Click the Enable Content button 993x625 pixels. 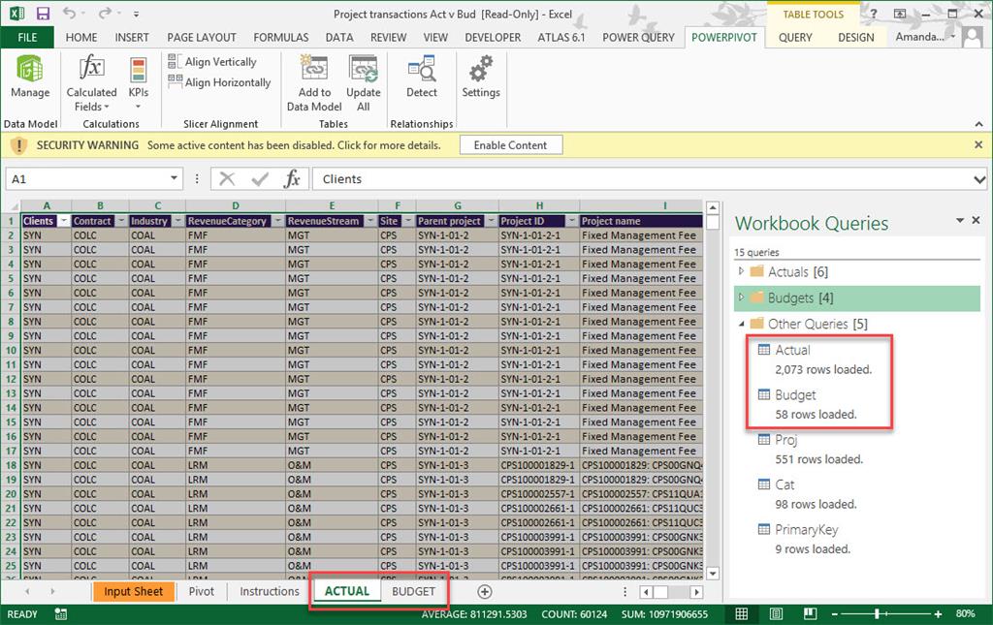[510, 145]
